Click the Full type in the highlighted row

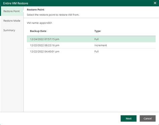coord(97,39)
